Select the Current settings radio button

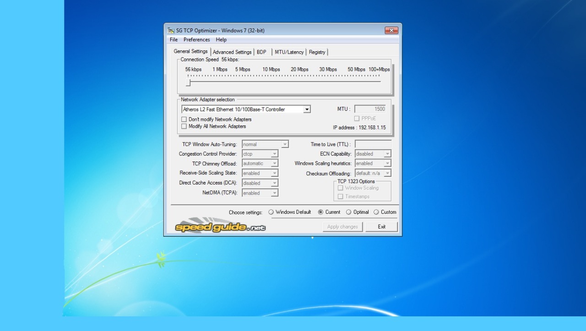320,212
